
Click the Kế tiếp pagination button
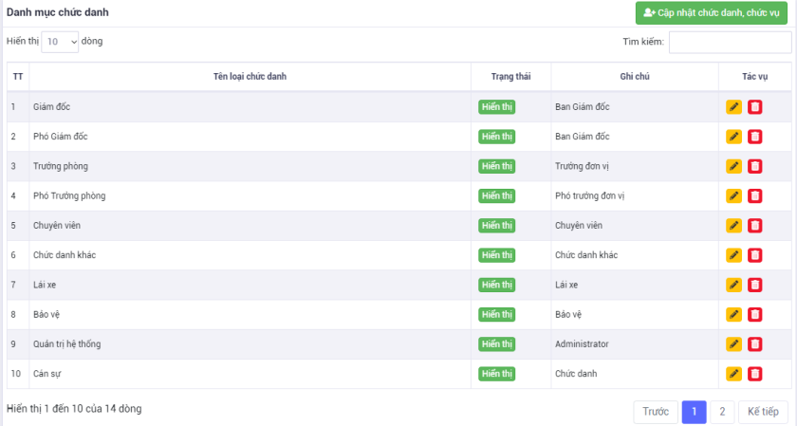tap(763, 412)
